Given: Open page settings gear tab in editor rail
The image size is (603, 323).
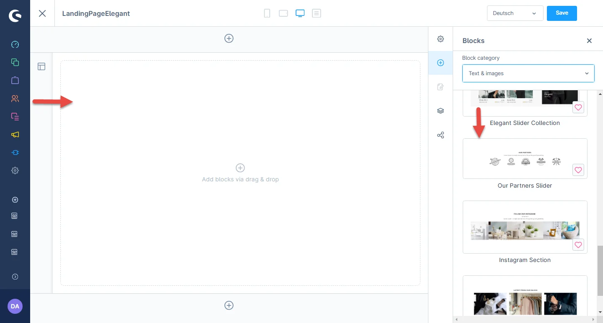Looking at the screenshot, I should point(441,39).
